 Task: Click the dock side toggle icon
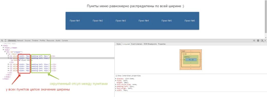pyautogui.click(x=262, y=41)
